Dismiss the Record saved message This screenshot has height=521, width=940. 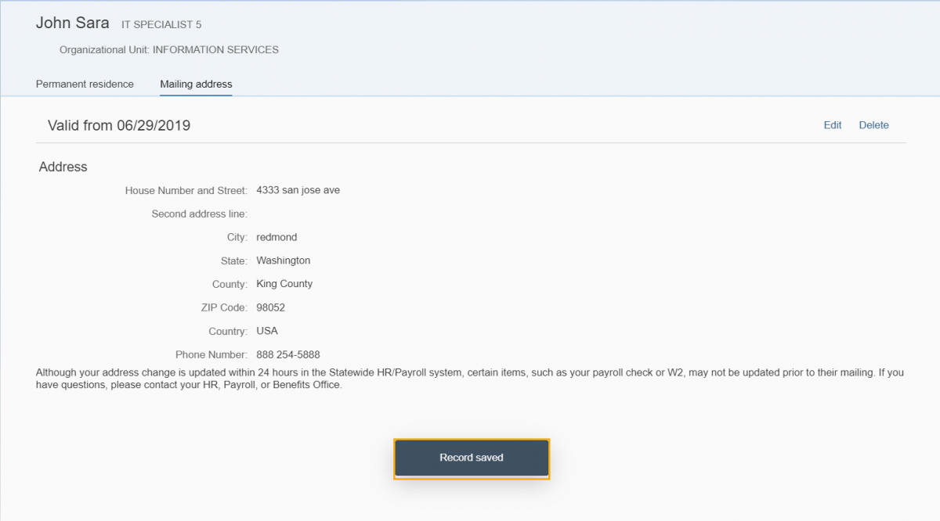[x=472, y=458]
